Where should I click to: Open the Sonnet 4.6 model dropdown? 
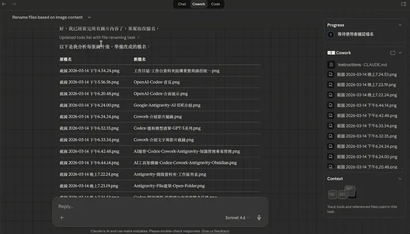pos(237,217)
